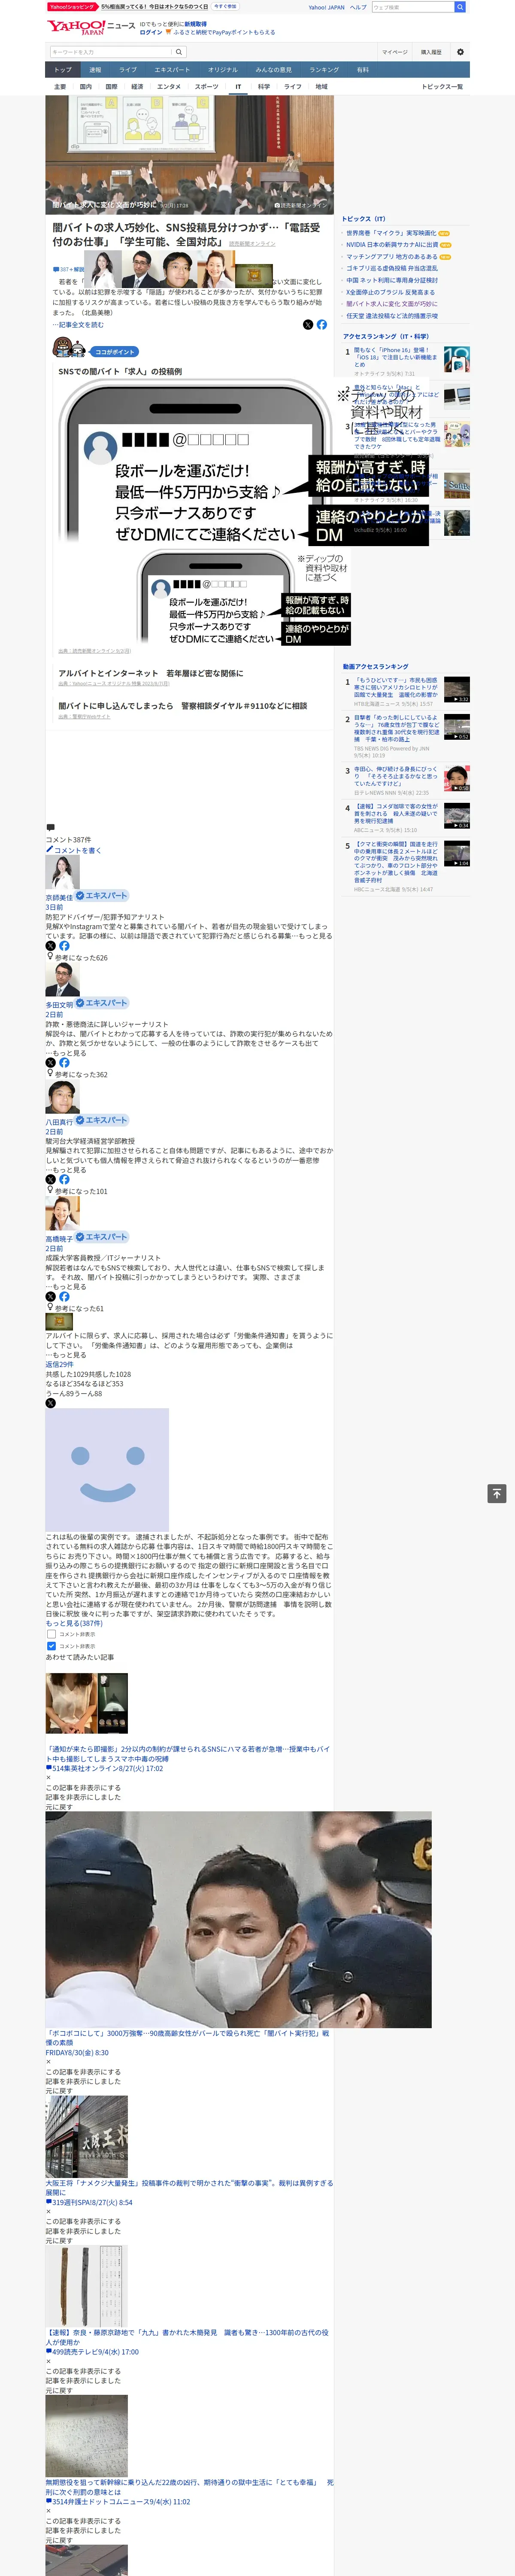515x2576 pixels.
Task: Click the Yahoo! JAPAN News logo
Action: 90,27
